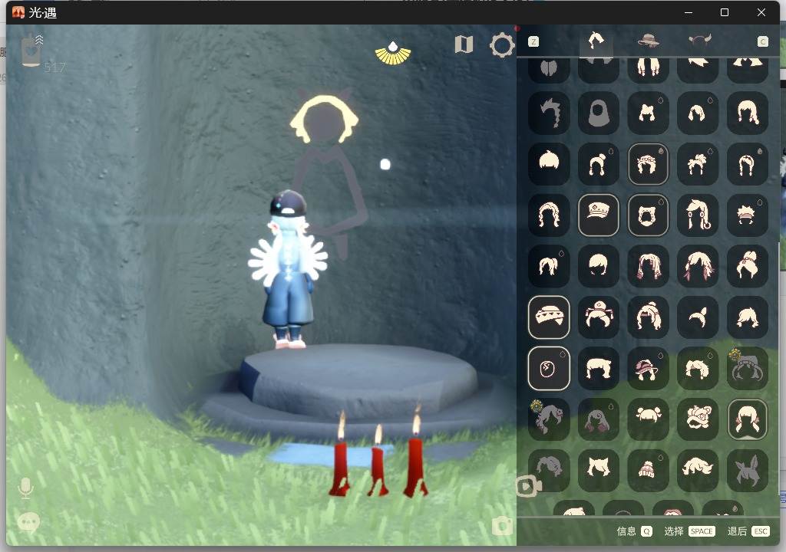This screenshot has width=786, height=552.
Task: Toggle the microphone voice chat
Action: pyautogui.click(x=25, y=488)
